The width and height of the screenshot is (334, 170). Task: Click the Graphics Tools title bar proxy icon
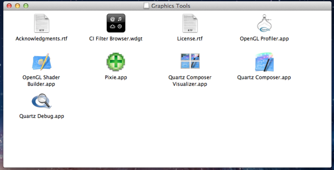[147, 6]
